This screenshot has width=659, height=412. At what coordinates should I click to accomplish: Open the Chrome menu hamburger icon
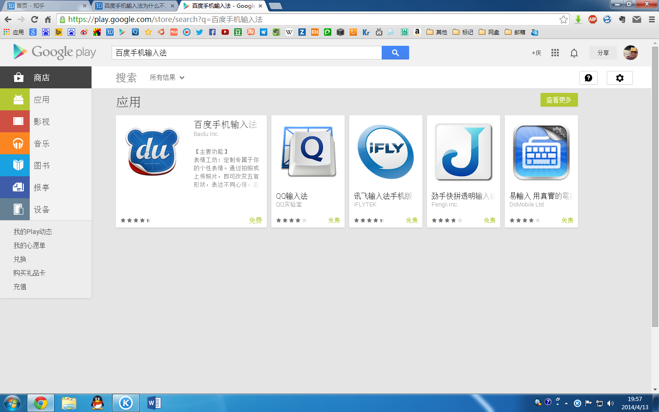tap(652, 19)
